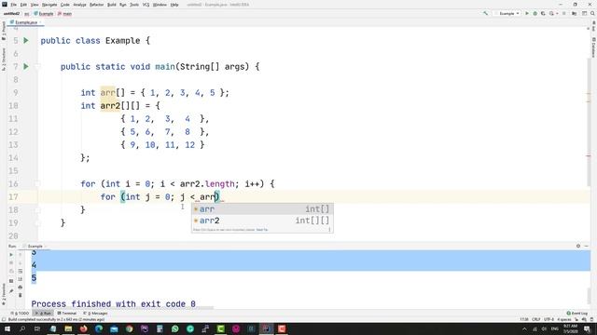Open the Project tool window from left sidebar

tap(4, 31)
